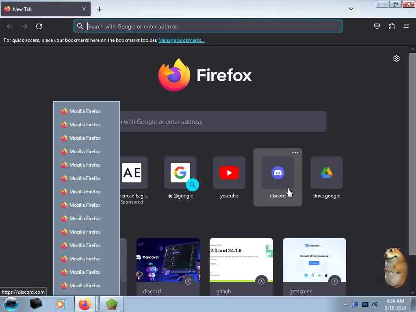Screen dimensions: 416x312
Task: Click the teal search badge on Google tile
Action: tap(193, 185)
